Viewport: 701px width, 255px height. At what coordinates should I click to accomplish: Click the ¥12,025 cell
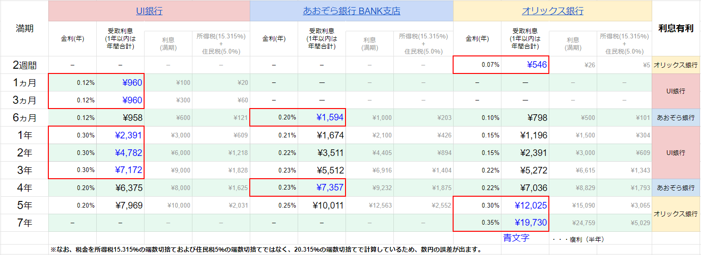coord(525,205)
